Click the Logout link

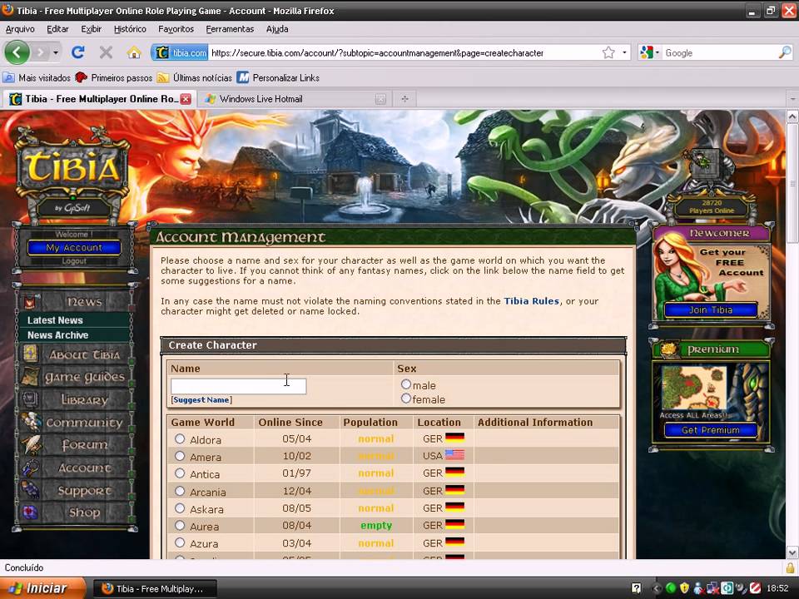click(x=74, y=260)
